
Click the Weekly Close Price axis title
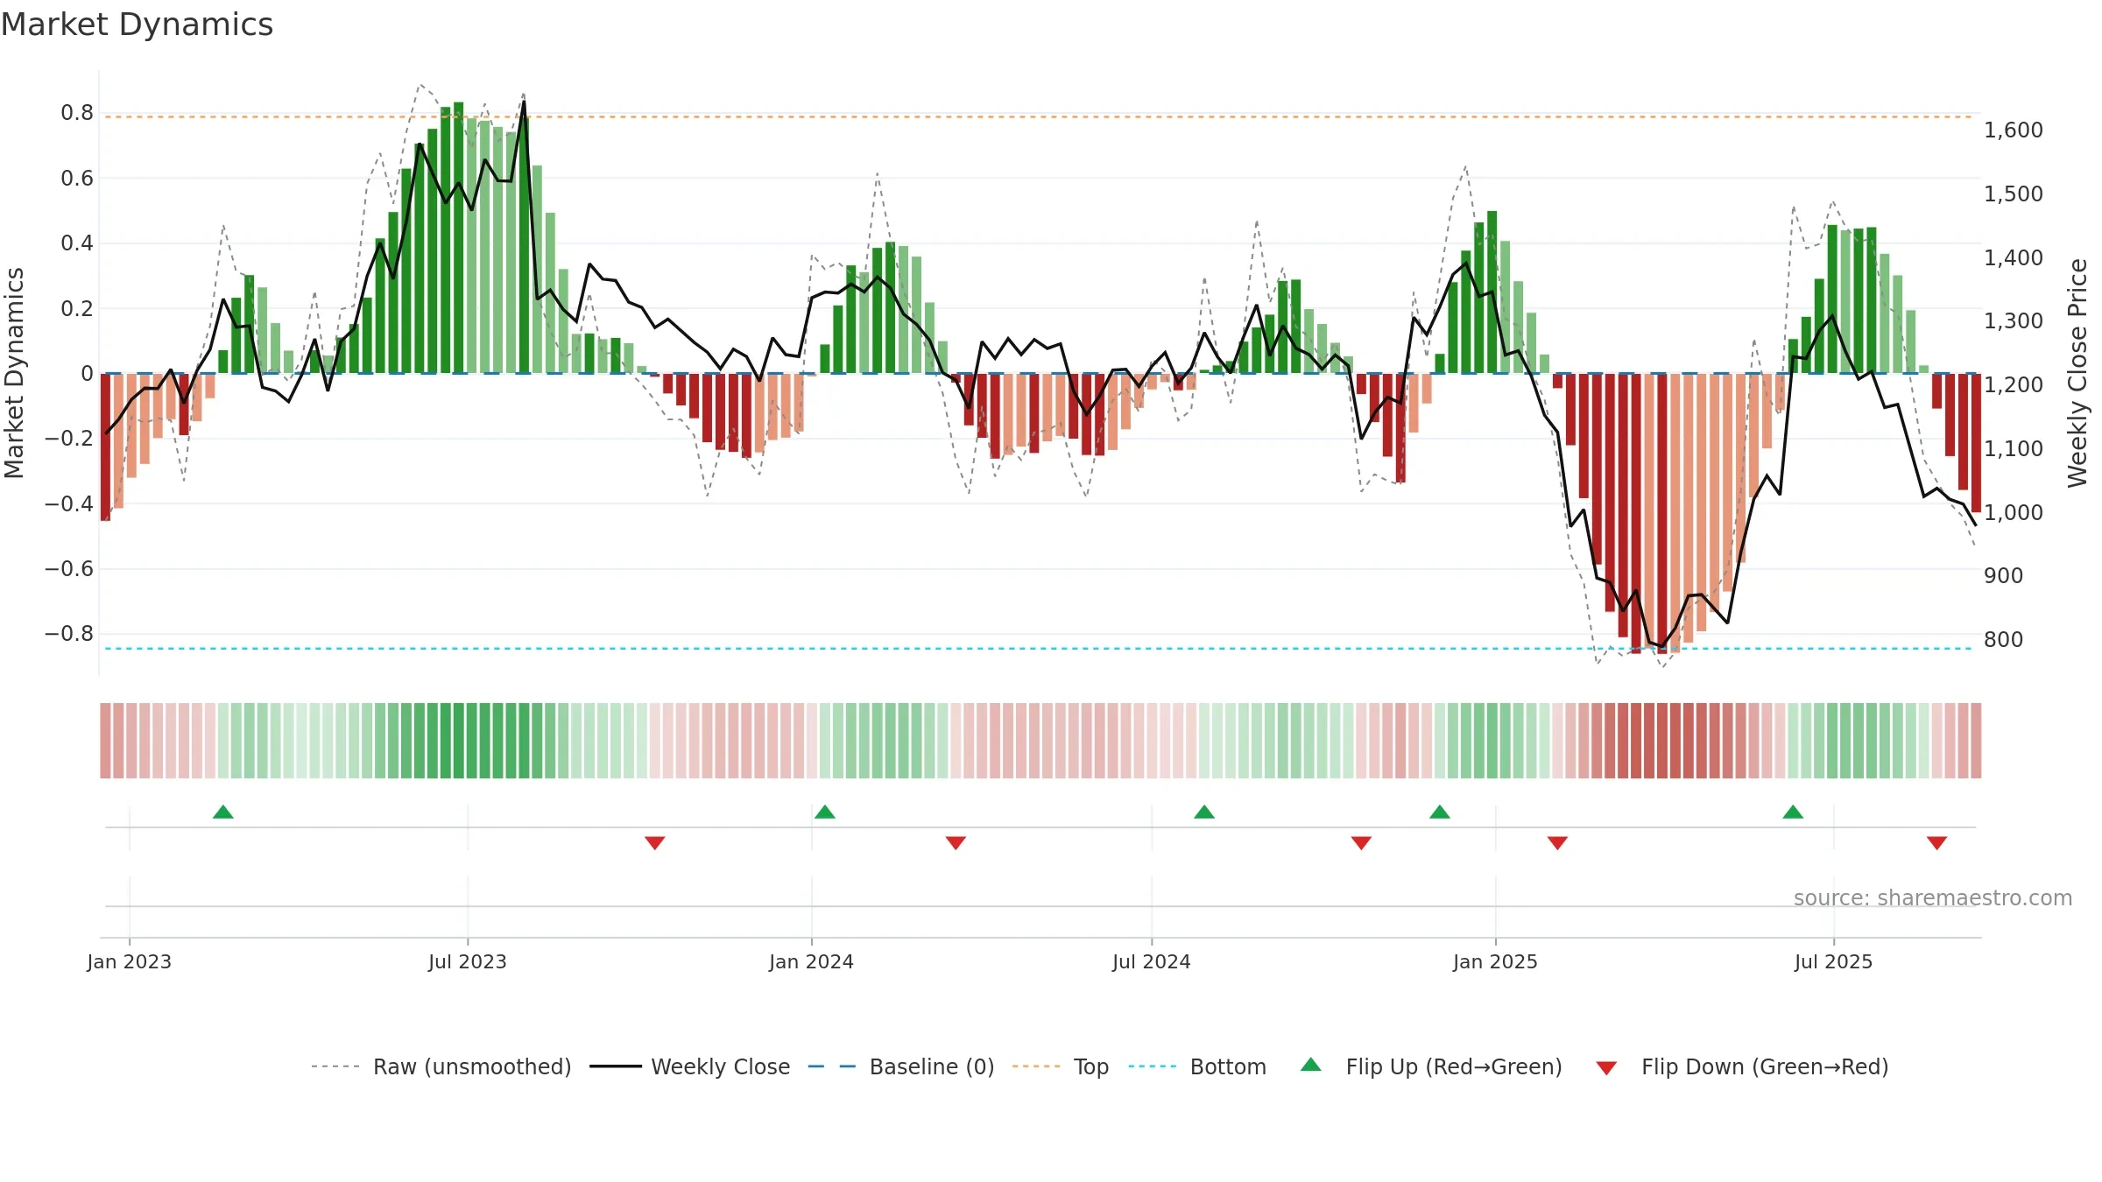click(2077, 373)
